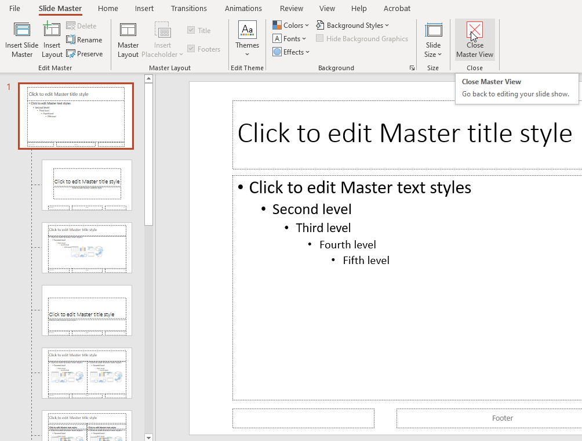Open the Master Layout dialog
This screenshot has height=441, width=582.
128,39
